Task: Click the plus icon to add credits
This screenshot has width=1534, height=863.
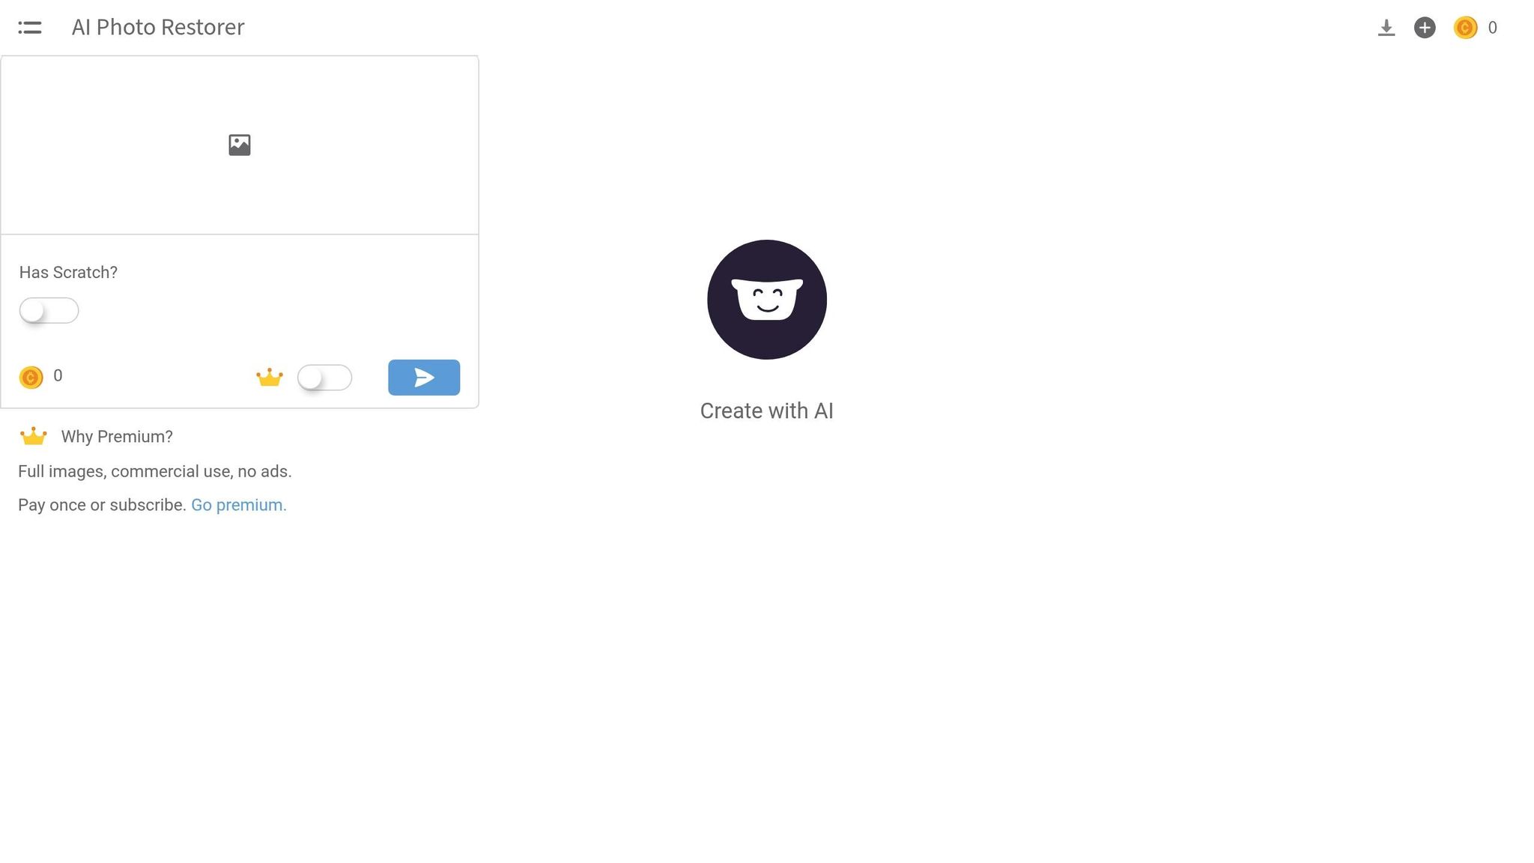Action: [1425, 28]
